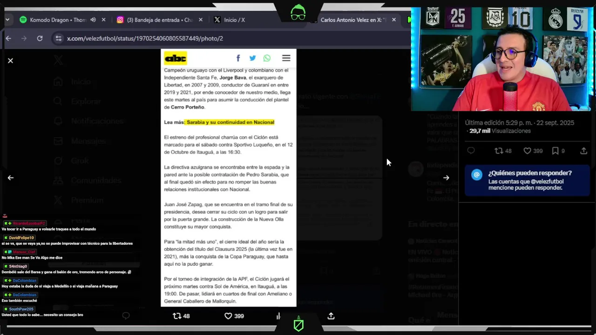The image size is (596, 335).
Task: Click the glasses avatar logo at top
Action: [x=298, y=12]
